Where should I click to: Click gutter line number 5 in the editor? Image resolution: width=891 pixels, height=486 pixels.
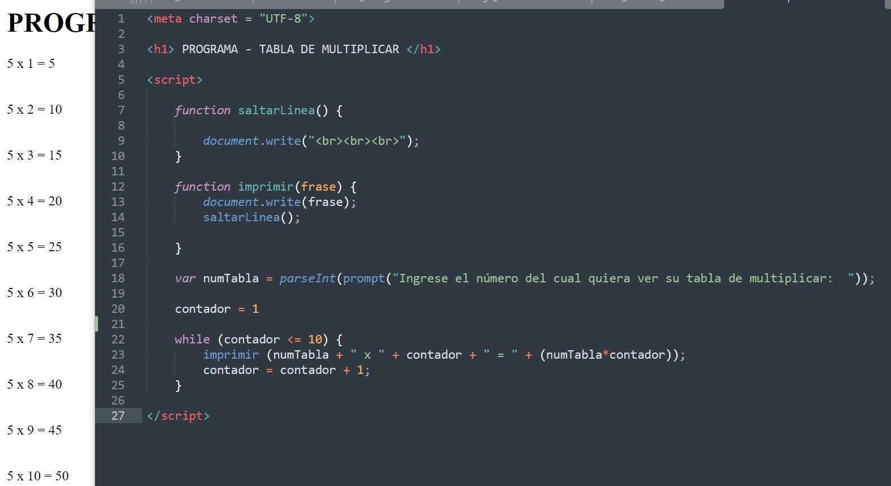coord(121,80)
